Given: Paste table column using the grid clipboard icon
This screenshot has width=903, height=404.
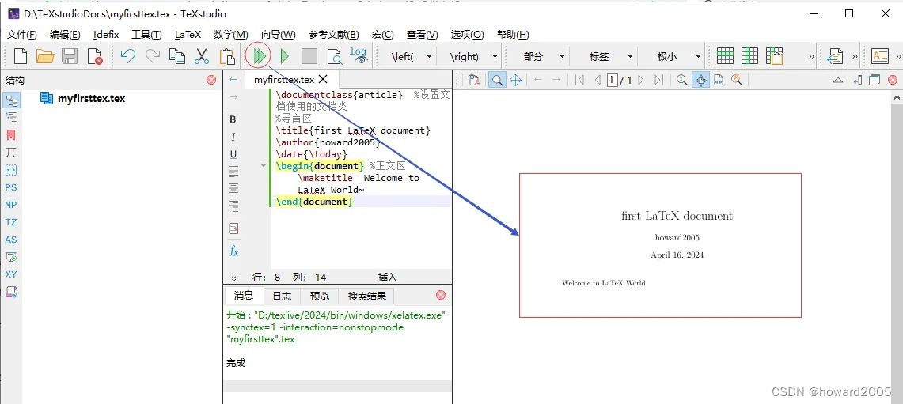Looking at the screenshot, I should point(775,56).
